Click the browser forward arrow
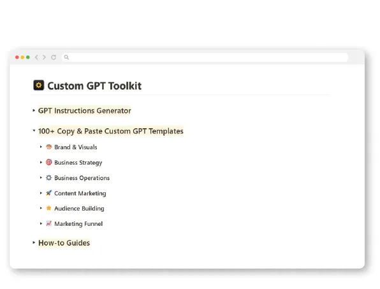 [x=44, y=57]
